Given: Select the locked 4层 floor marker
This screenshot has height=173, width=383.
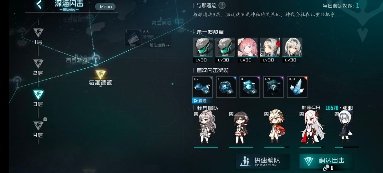Looking at the screenshot, I should click(x=39, y=129).
